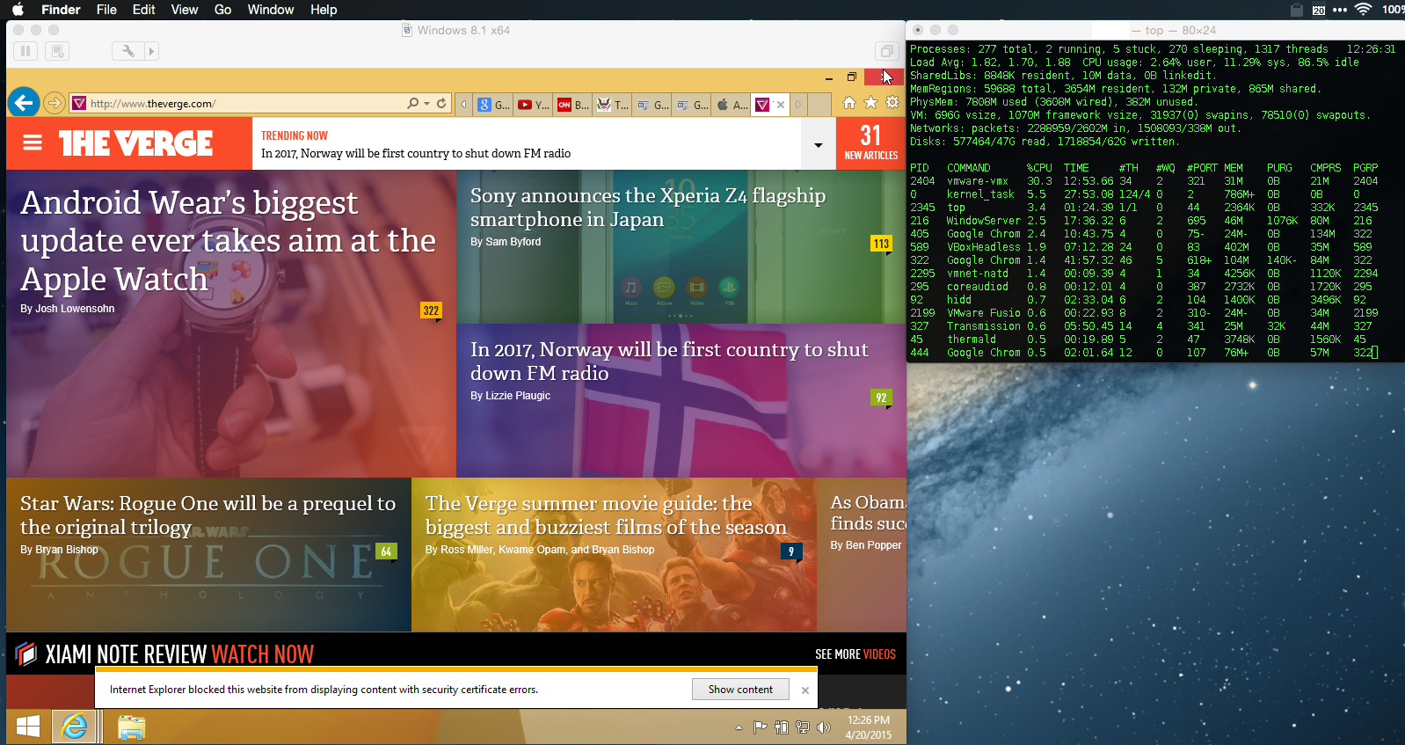The image size is (1405, 745).
Task: Click the Windows volume speaker icon
Action: pyautogui.click(x=824, y=727)
